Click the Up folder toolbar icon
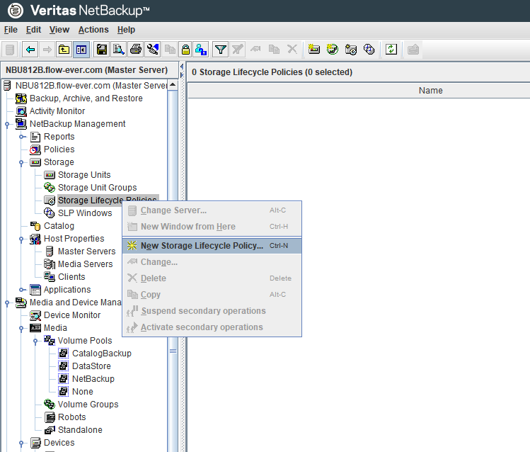The image size is (530, 452). tap(64, 50)
